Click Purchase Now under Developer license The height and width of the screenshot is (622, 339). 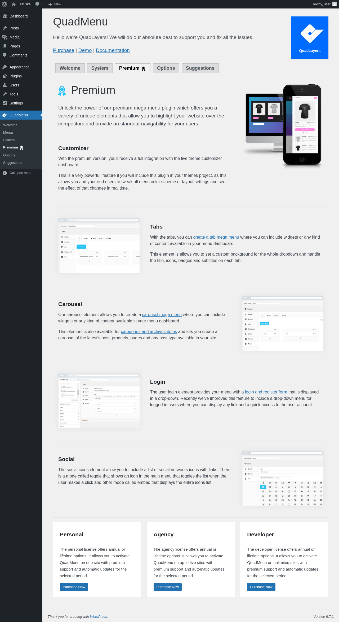[261, 587]
